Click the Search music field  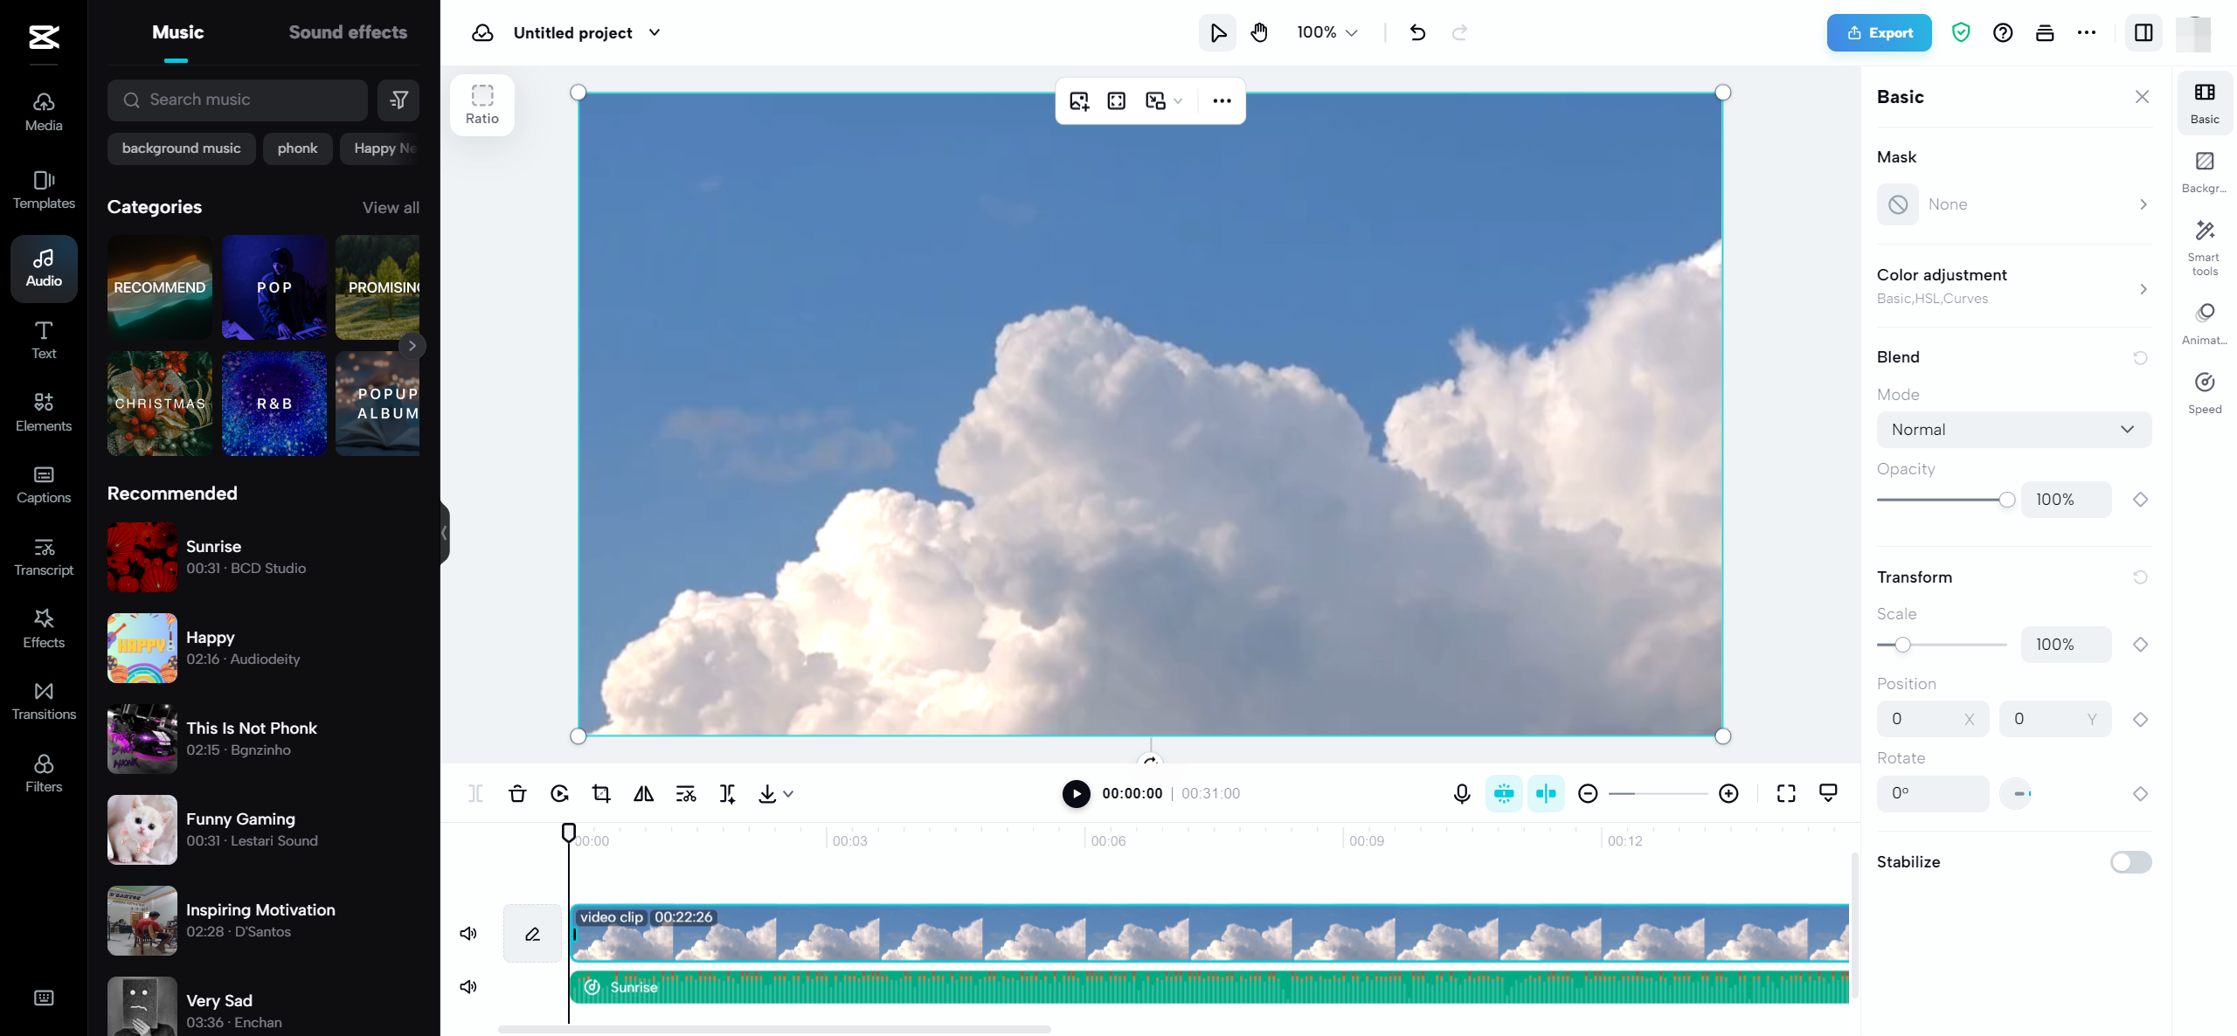(237, 100)
